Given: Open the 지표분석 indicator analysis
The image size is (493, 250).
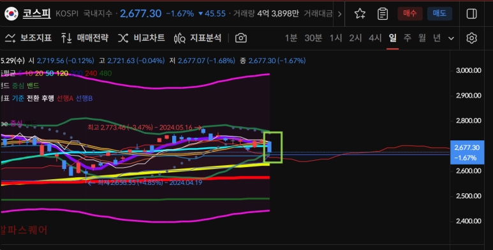Looking at the screenshot, I should [198, 38].
